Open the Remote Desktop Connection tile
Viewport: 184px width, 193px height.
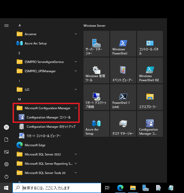[96, 97]
